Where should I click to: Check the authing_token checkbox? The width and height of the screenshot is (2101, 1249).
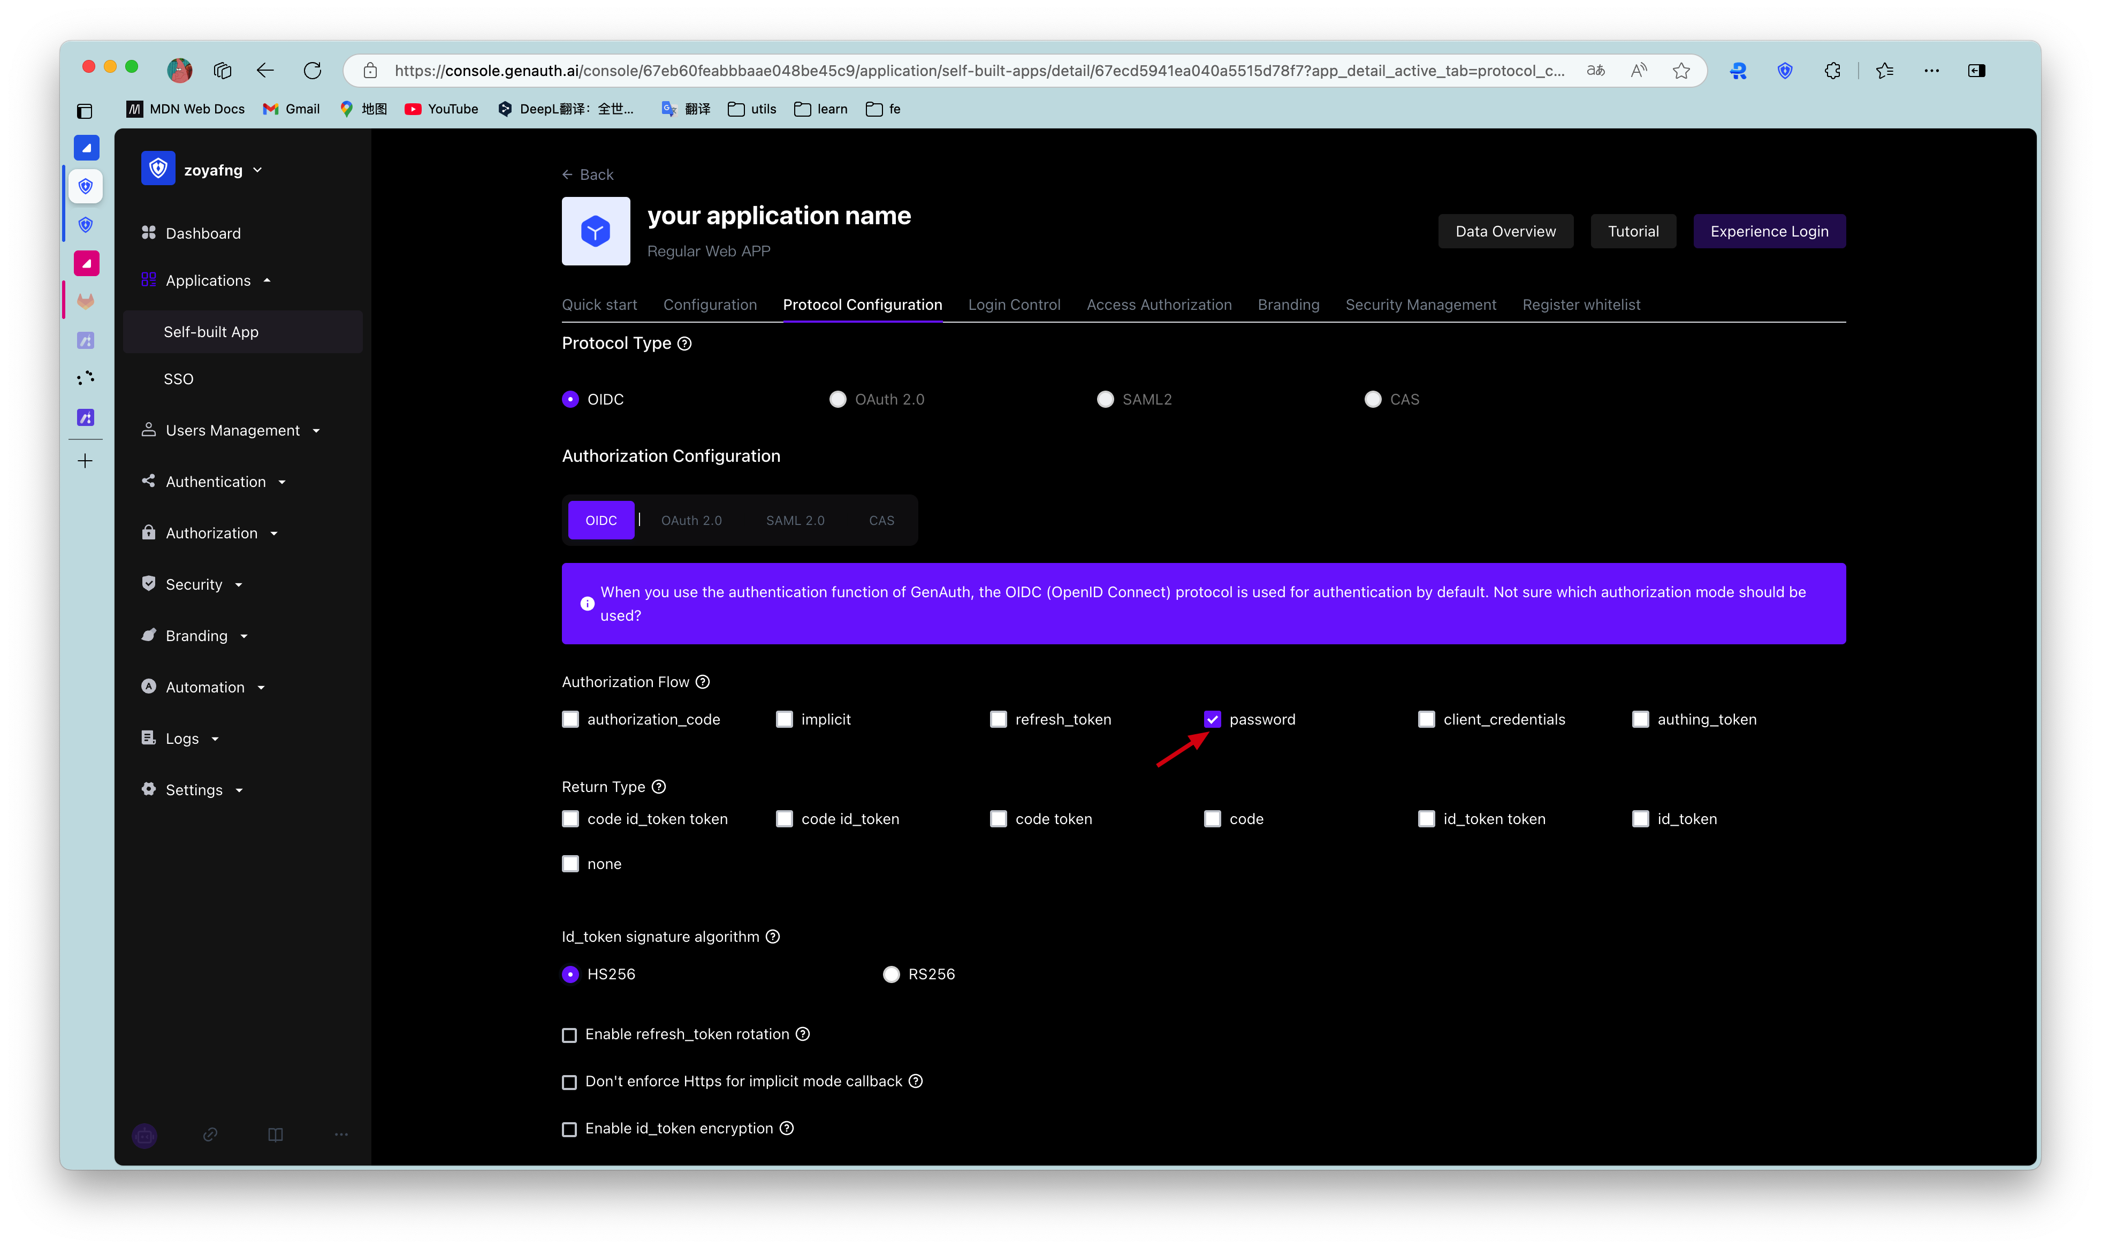pos(1640,719)
